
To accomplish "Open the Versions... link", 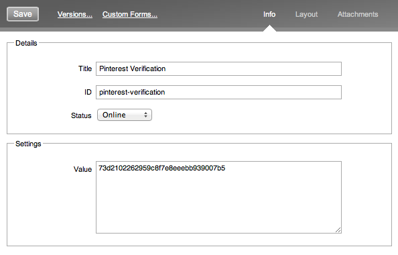I will [x=74, y=14].
